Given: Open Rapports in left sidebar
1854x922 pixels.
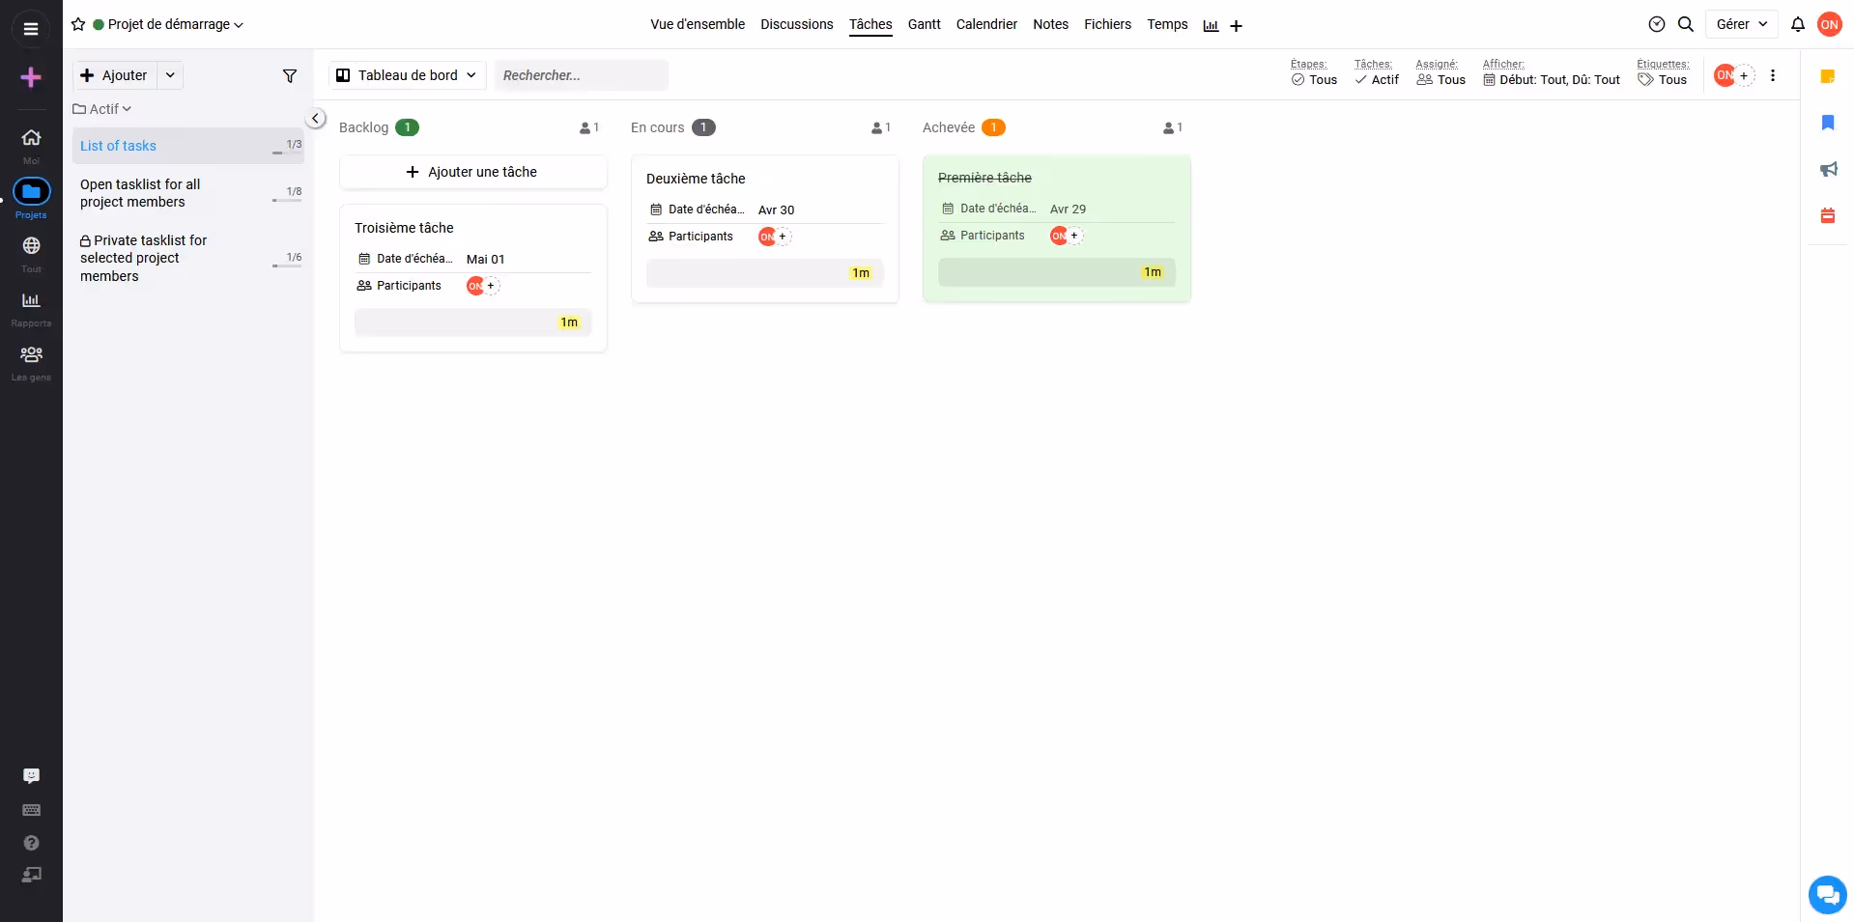Looking at the screenshot, I should click(31, 308).
